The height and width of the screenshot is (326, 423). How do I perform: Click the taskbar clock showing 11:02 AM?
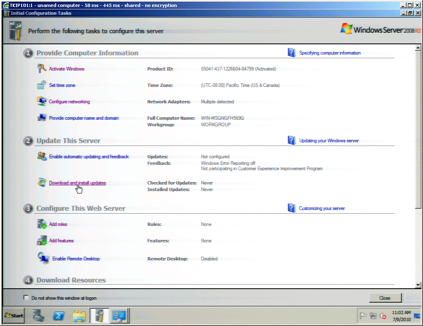(401, 316)
